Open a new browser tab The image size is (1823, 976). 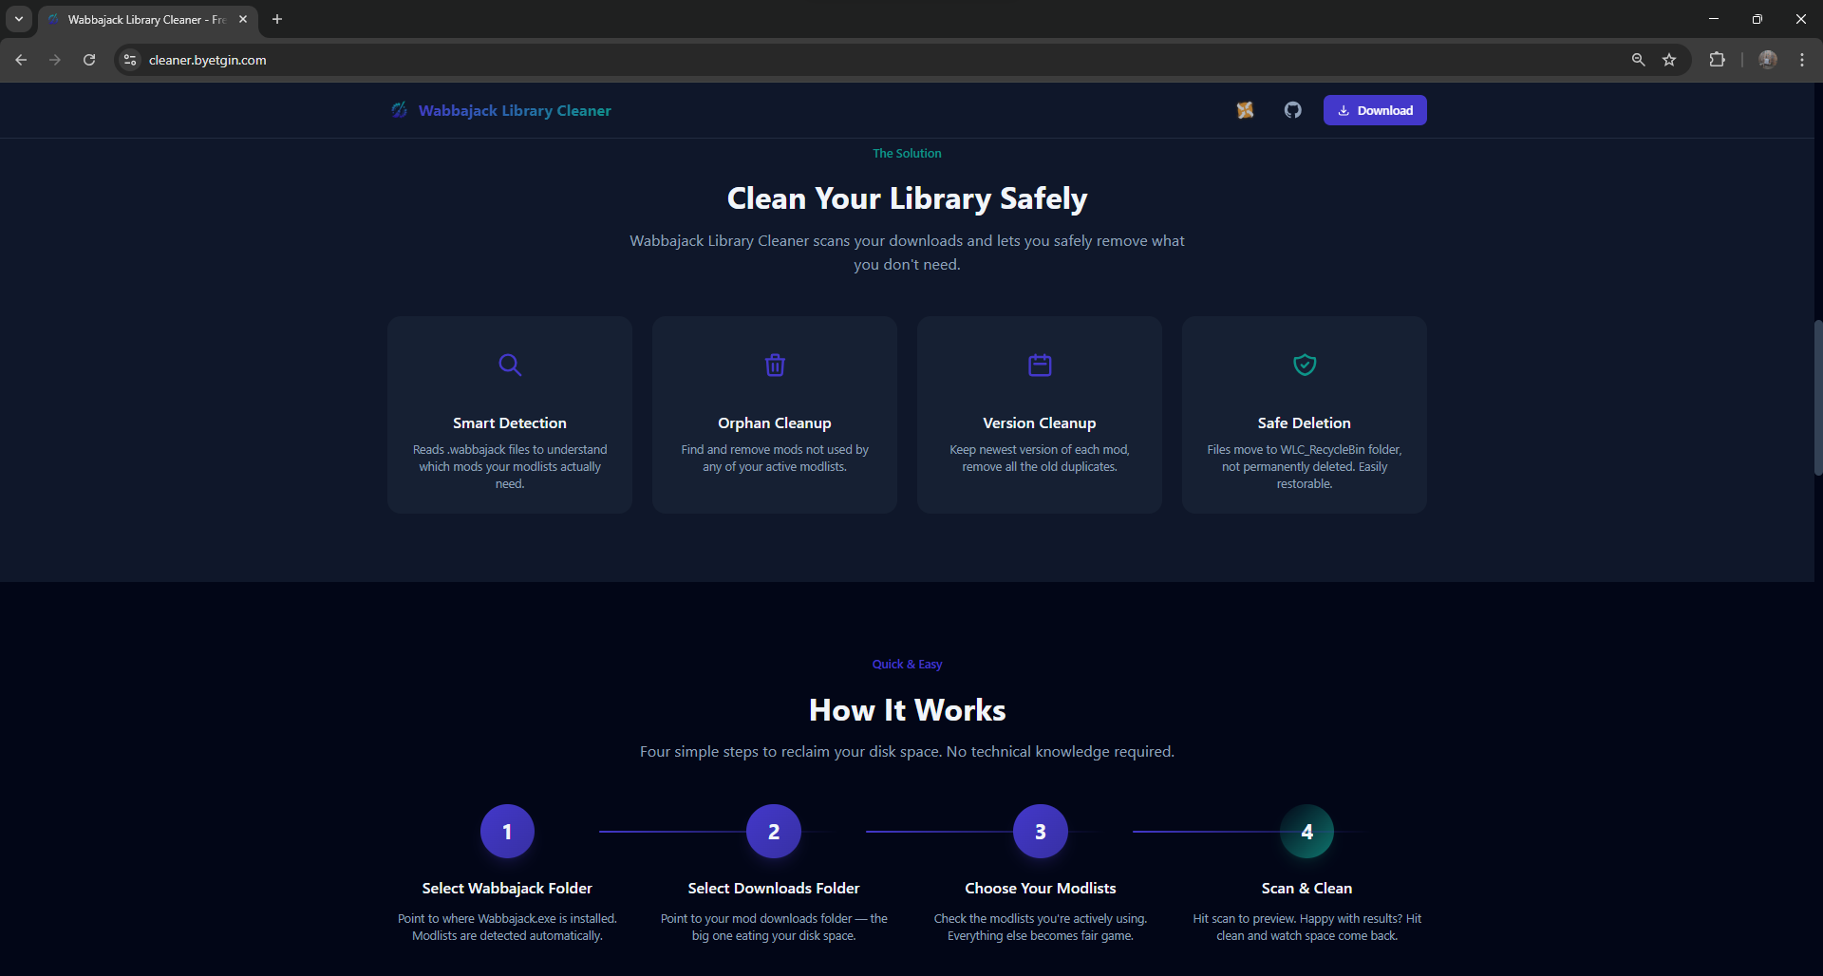tap(277, 19)
